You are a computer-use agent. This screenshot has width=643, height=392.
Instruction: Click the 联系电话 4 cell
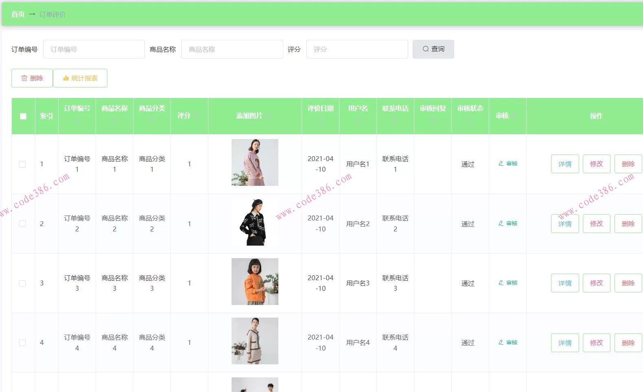395,343
